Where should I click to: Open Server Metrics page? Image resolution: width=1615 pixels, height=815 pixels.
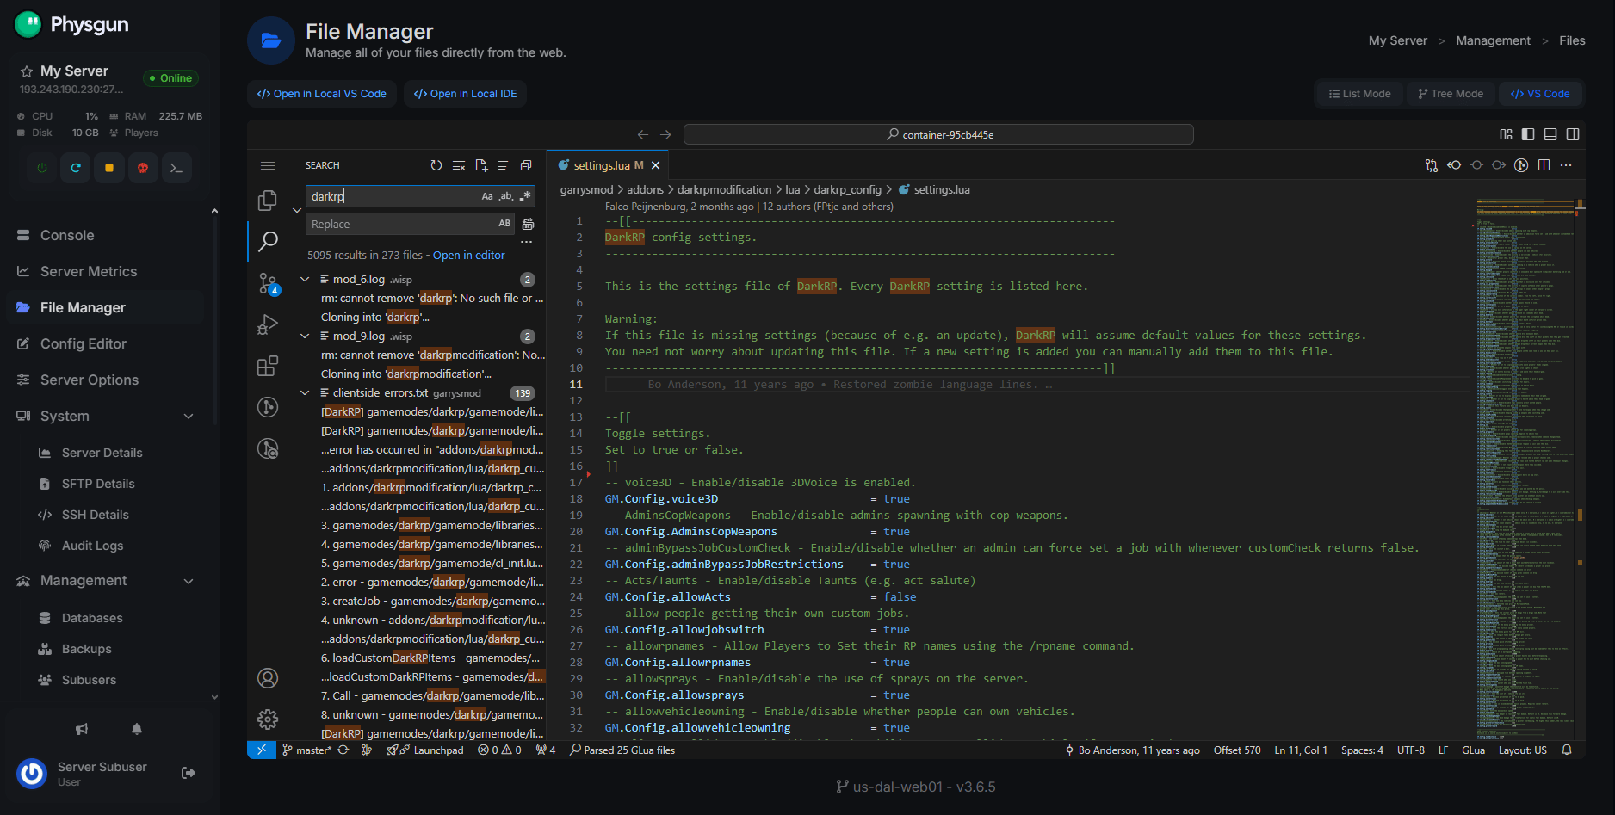pyautogui.click(x=89, y=271)
